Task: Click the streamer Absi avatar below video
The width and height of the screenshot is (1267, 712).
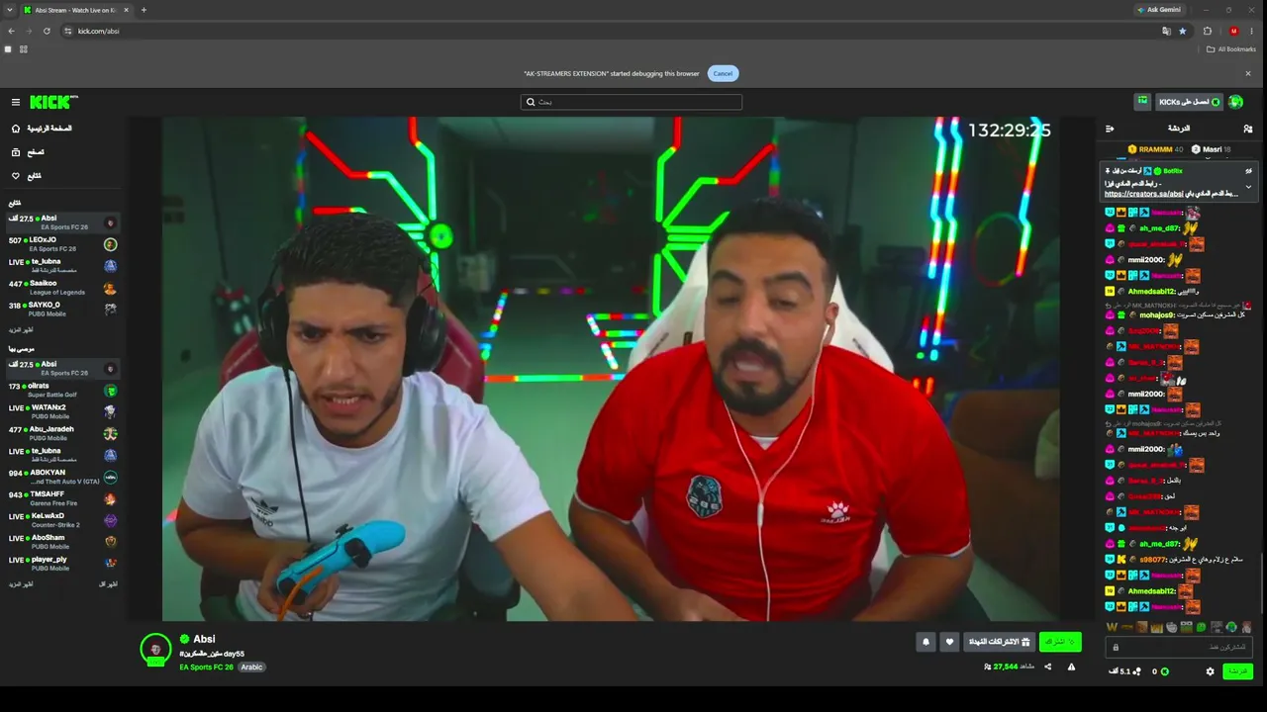Action: tap(155, 650)
